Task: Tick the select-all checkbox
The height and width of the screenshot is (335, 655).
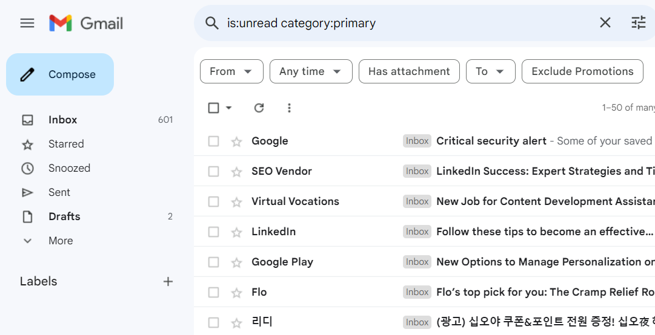Action: coord(213,108)
